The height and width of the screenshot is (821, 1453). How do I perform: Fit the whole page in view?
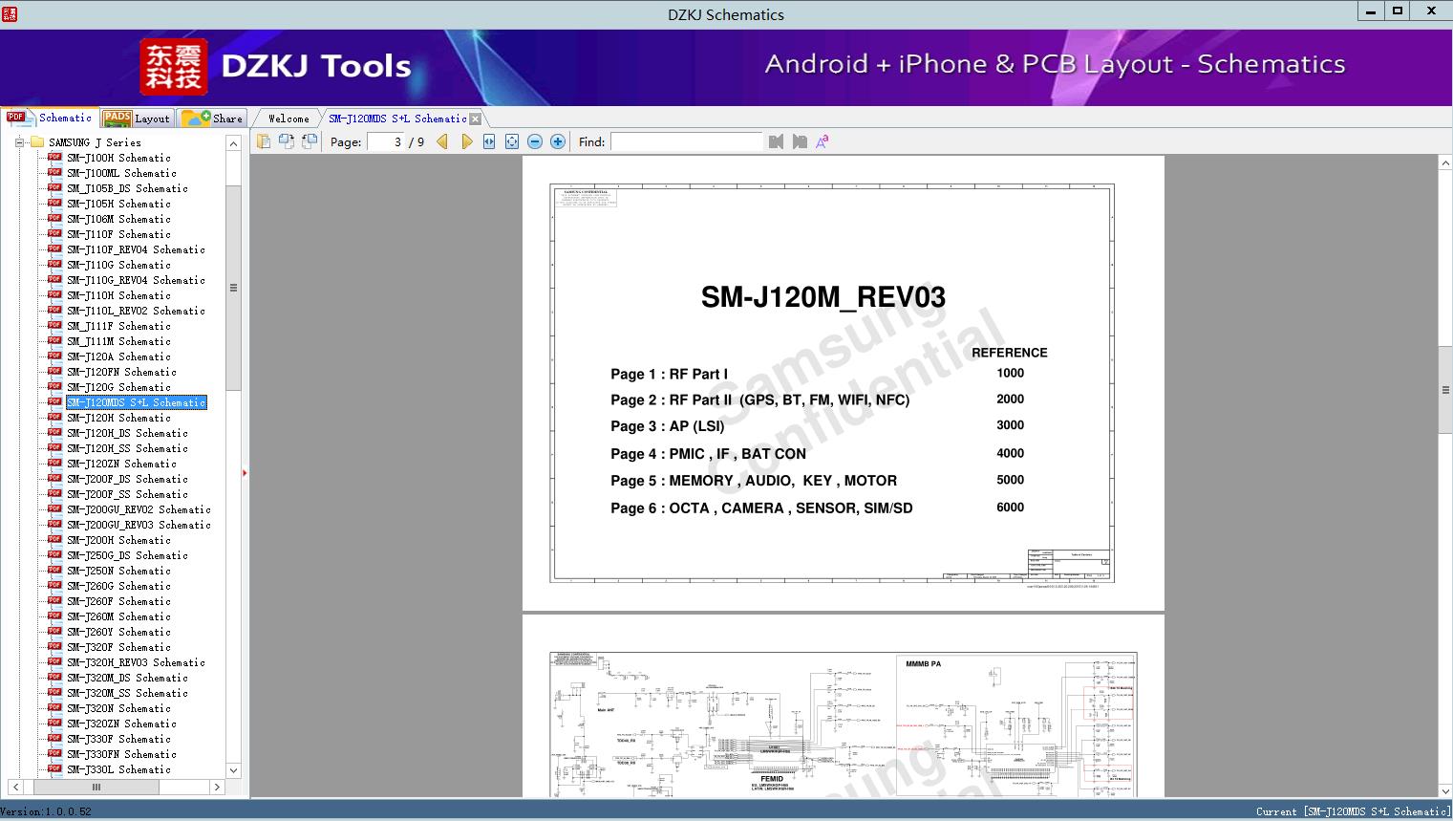click(x=512, y=141)
